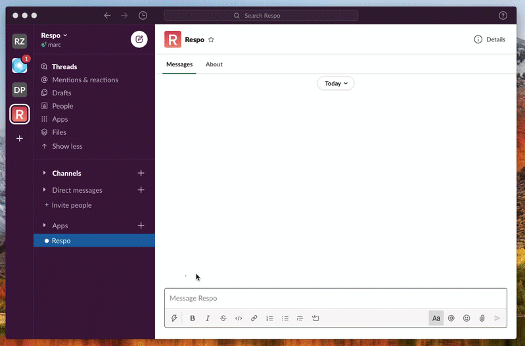The width and height of the screenshot is (525, 346).
Task: Switch to the RZ workspace
Action: [20, 41]
